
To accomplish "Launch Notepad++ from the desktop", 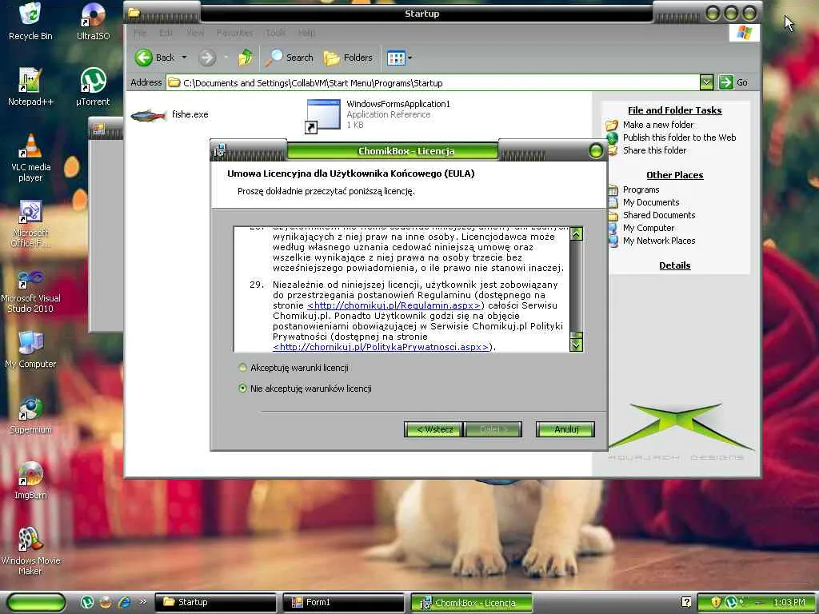I will pyautogui.click(x=30, y=87).
